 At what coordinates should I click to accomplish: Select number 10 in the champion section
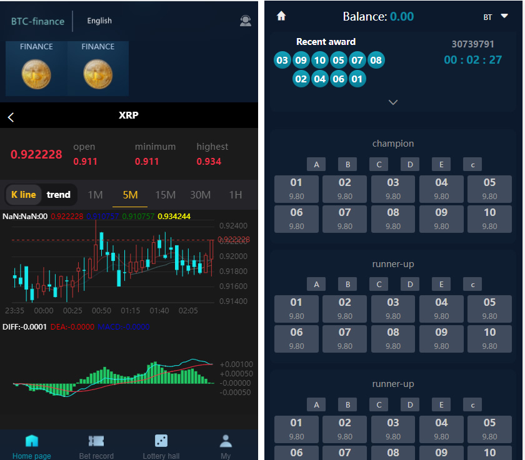click(489, 218)
